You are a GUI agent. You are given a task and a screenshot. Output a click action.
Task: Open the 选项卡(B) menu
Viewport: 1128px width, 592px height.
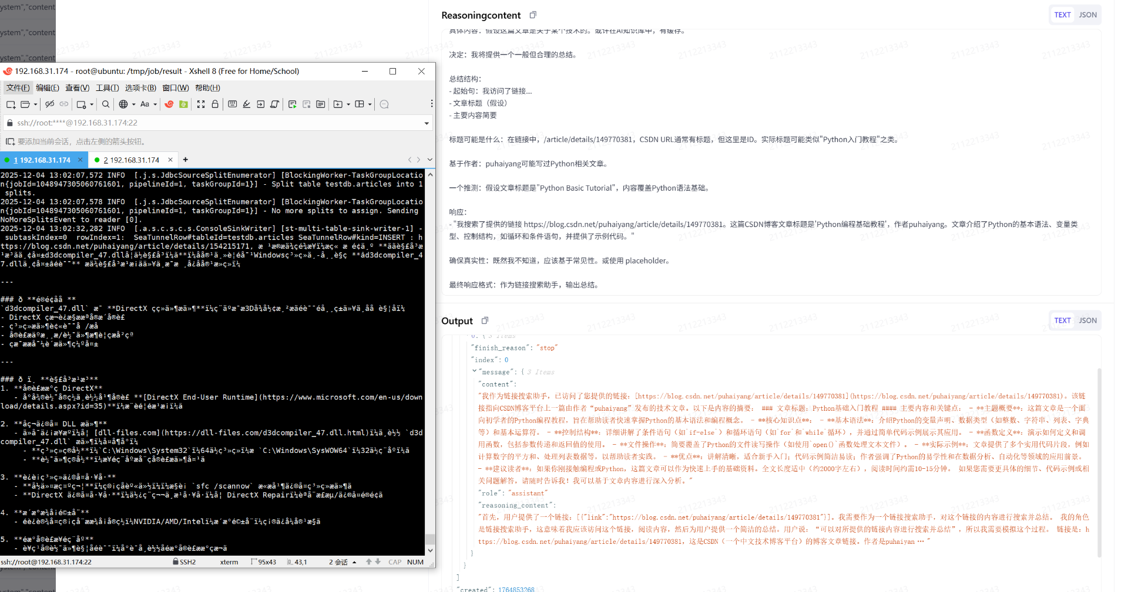pos(140,88)
